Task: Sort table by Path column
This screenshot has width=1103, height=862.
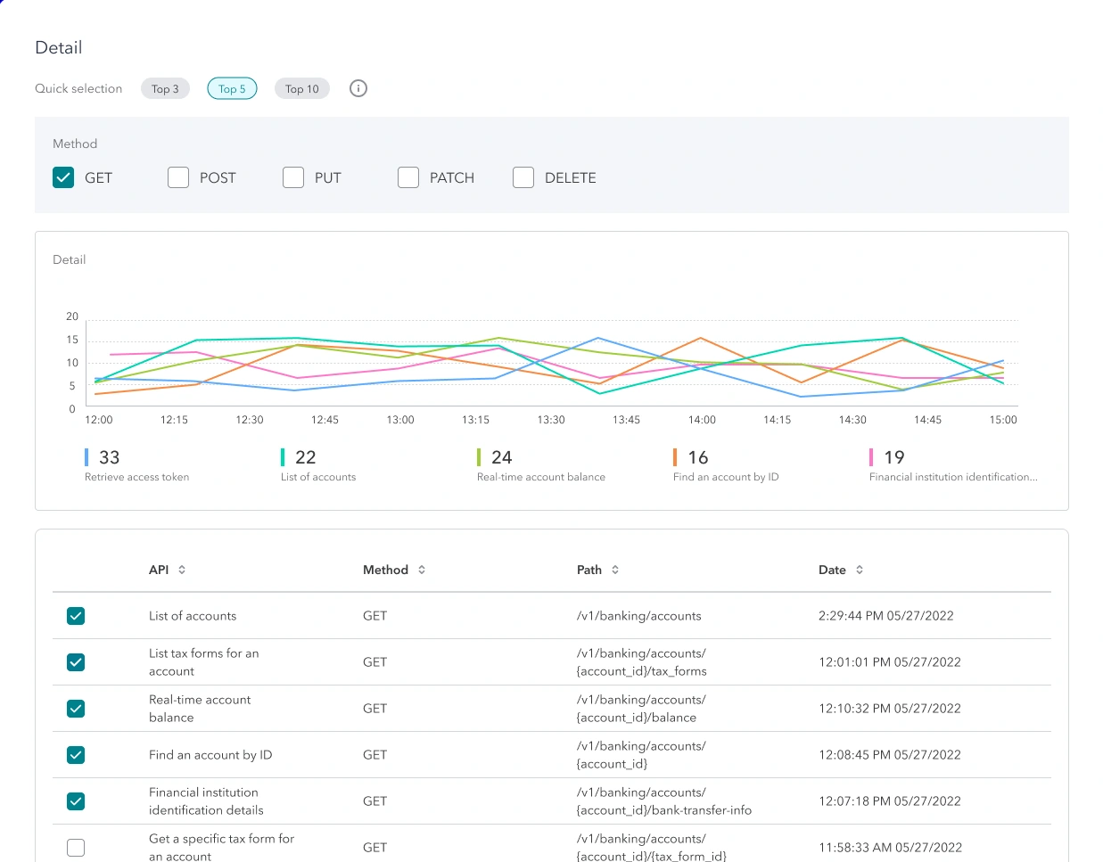Action: click(x=615, y=570)
